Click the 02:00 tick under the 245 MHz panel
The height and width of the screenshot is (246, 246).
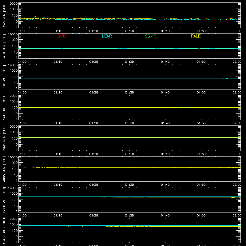pos(237,31)
